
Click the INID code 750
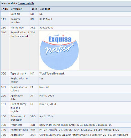coord(3,135)
